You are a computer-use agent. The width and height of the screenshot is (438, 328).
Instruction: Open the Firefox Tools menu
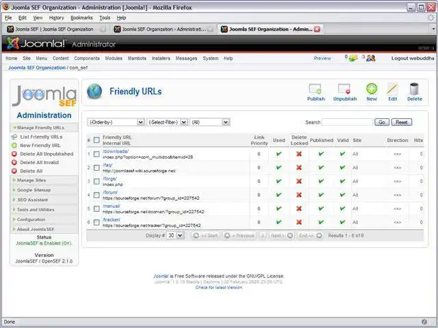[105, 18]
